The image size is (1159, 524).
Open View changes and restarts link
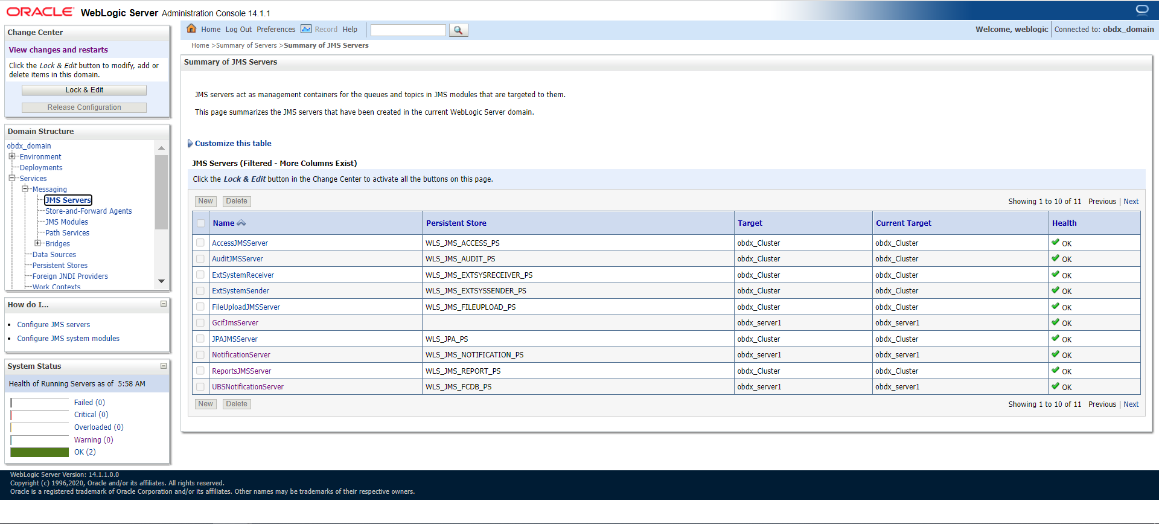click(58, 50)
